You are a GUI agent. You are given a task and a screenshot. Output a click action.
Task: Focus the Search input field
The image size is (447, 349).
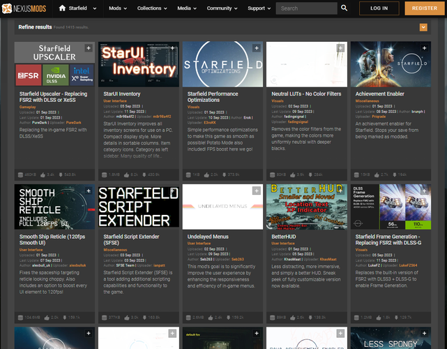306,8
